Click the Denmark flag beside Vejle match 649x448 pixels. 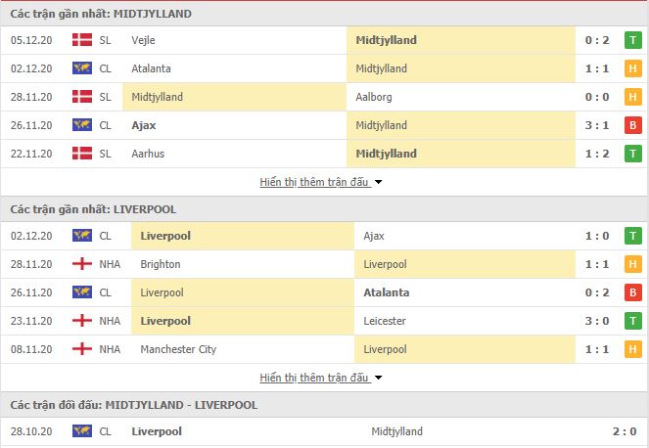82,40
